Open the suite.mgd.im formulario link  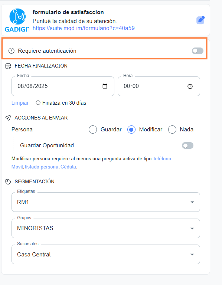pos(84,28)
